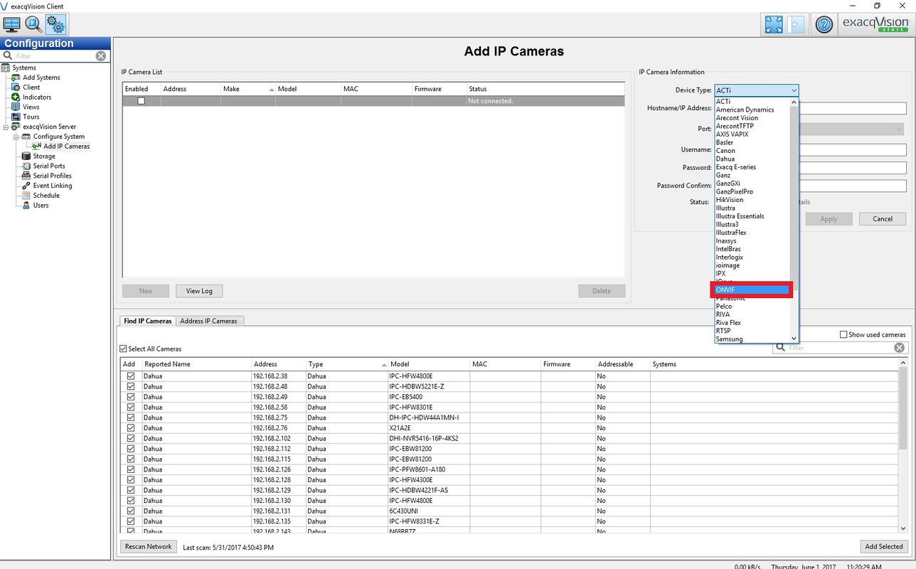Viewport: 916px width, 569px height.
Task: Click the Help question mark icon
Action: [x=824, y=25]
